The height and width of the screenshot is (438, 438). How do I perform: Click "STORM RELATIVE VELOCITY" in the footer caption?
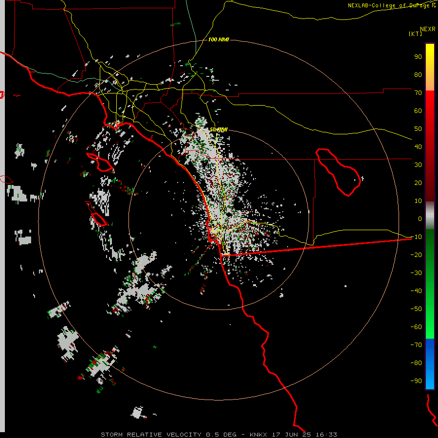point(151,435)
